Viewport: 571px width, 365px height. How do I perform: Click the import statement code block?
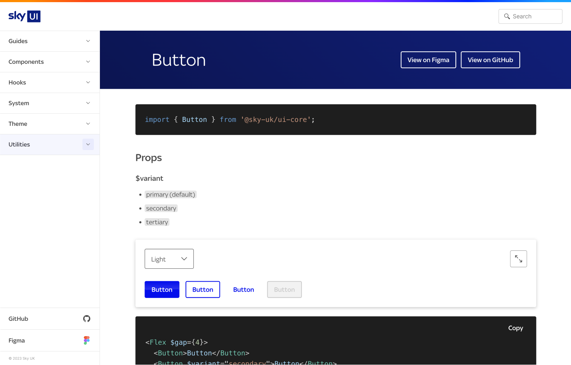tap(336, 119)
